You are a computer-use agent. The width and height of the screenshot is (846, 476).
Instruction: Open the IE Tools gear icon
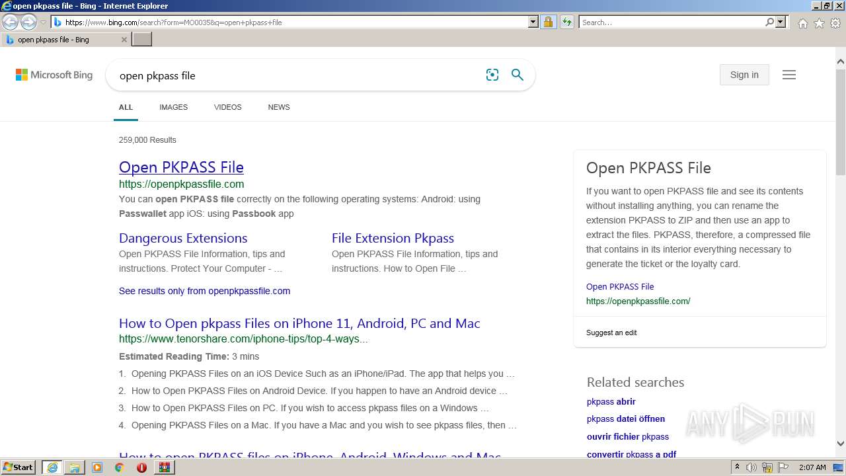[835, 23]
